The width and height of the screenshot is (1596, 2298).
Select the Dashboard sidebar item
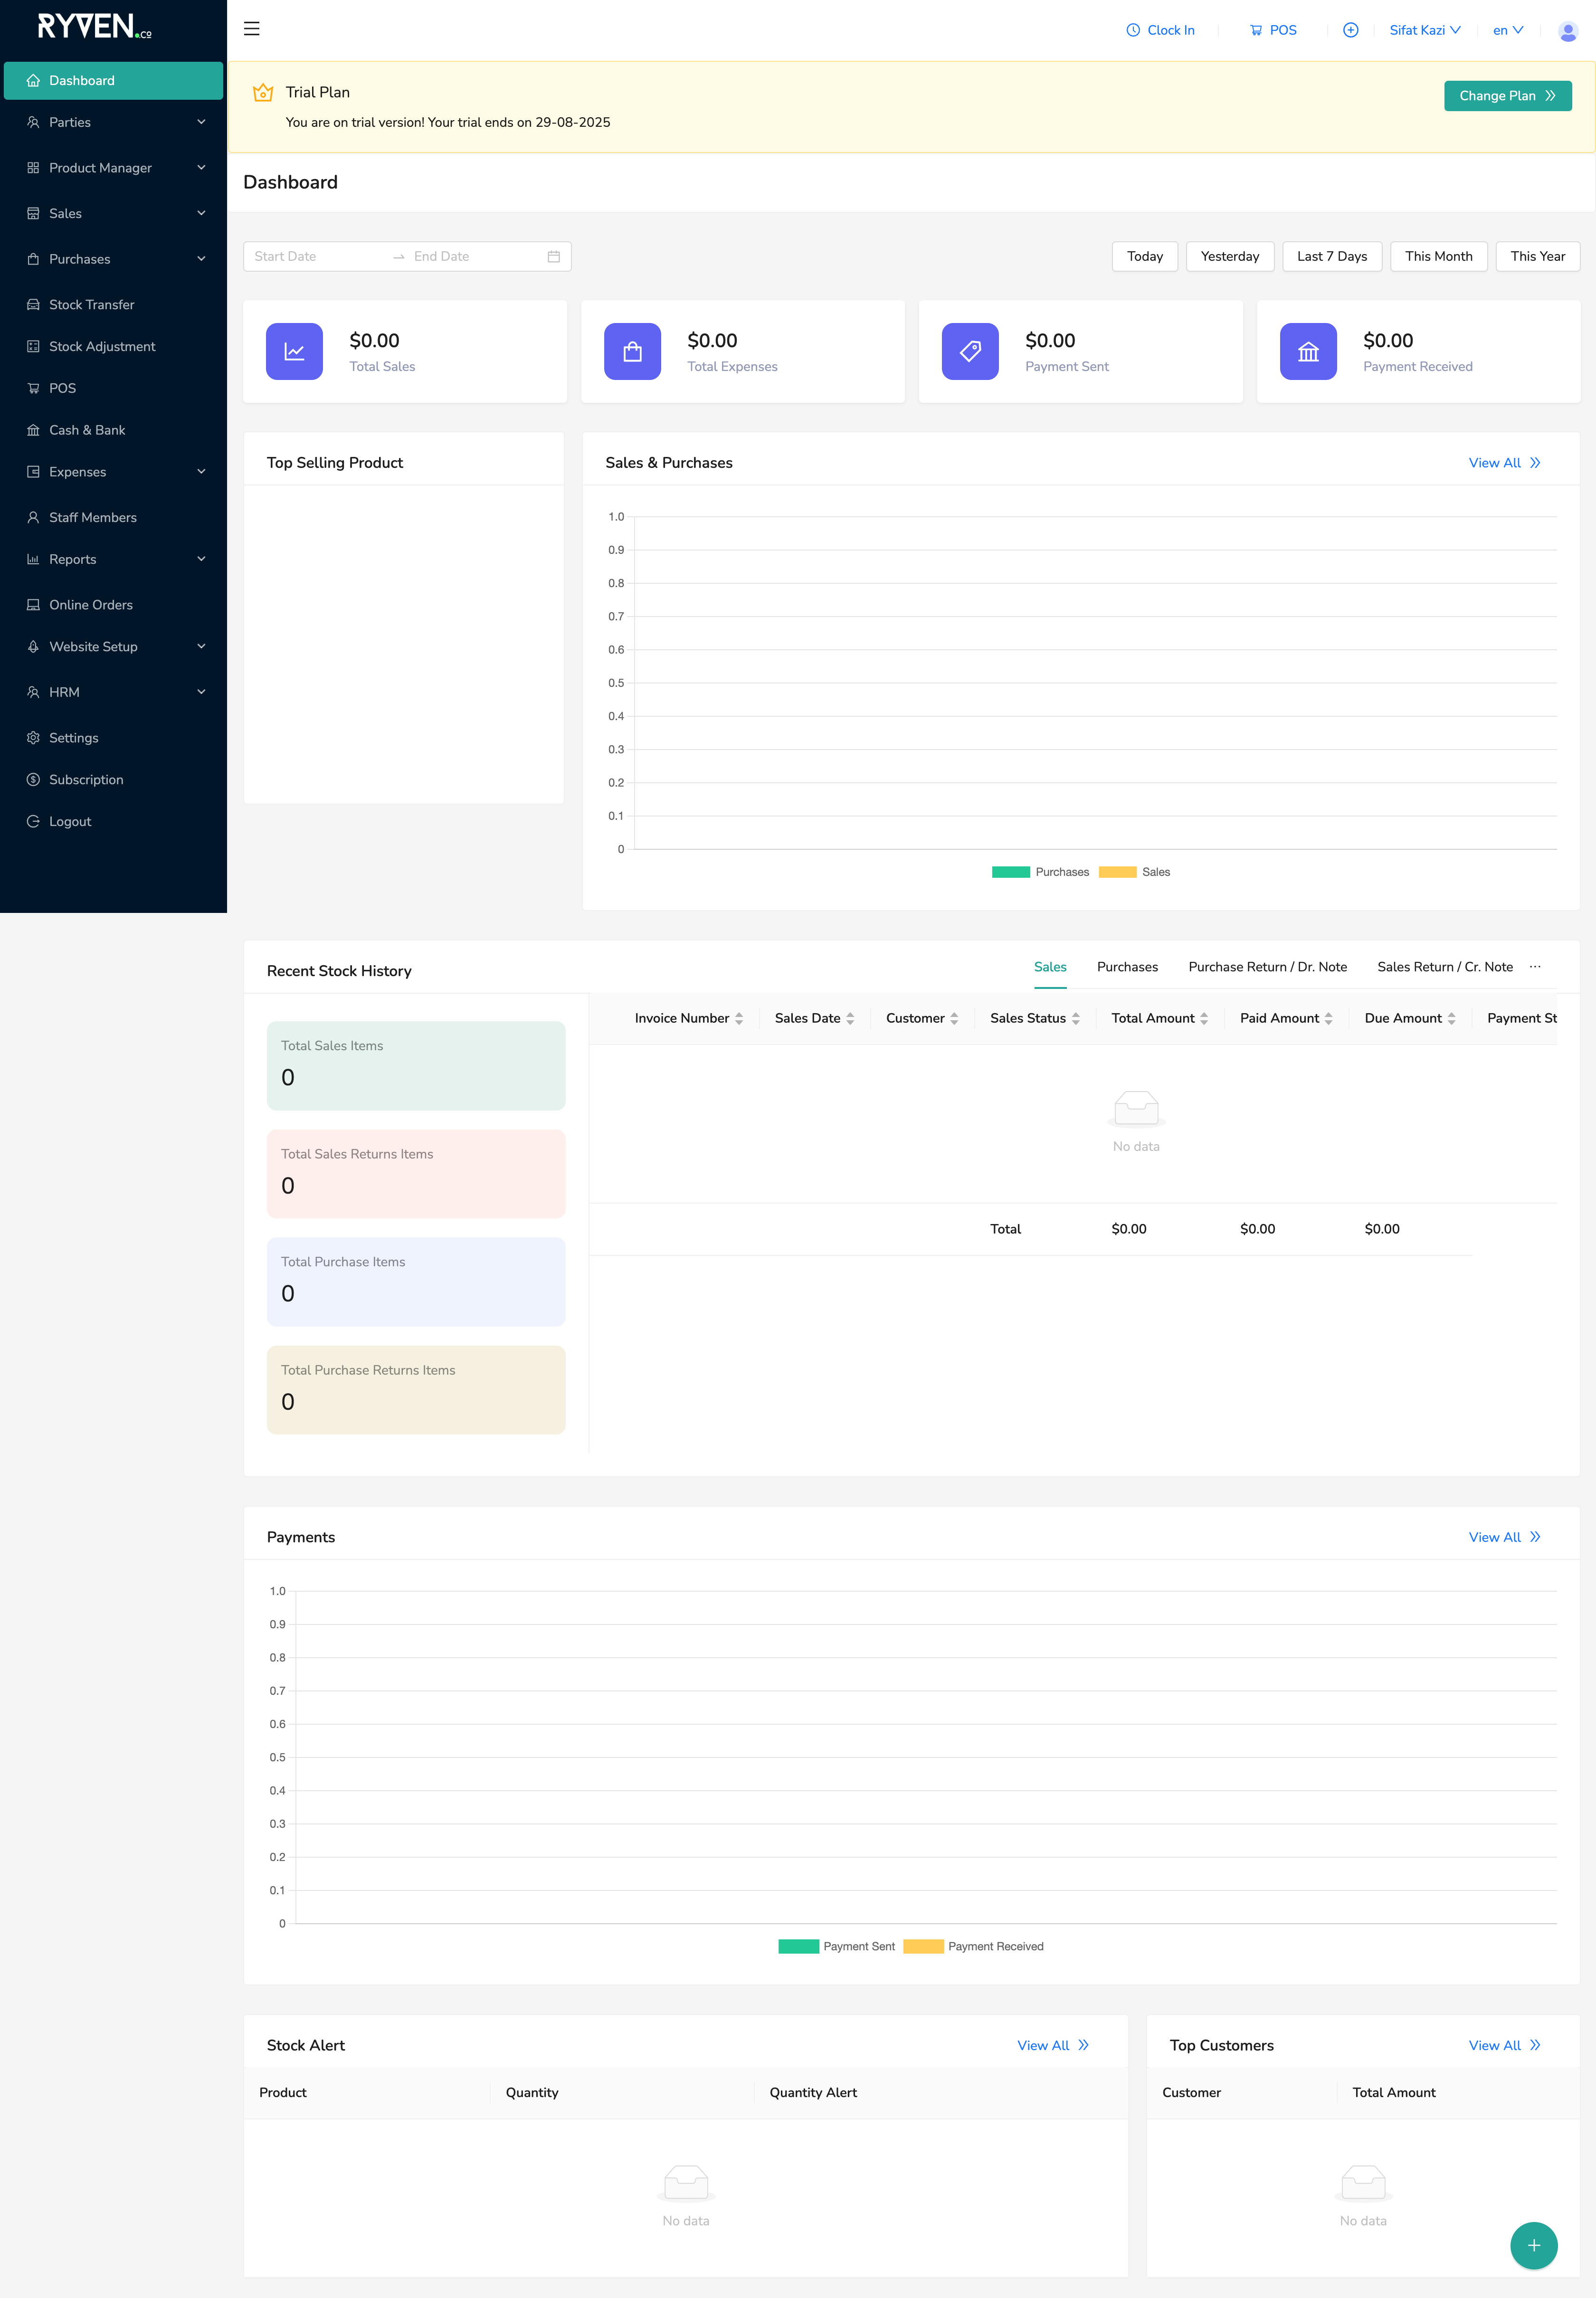pyautogui.click(x=113, y=81)
